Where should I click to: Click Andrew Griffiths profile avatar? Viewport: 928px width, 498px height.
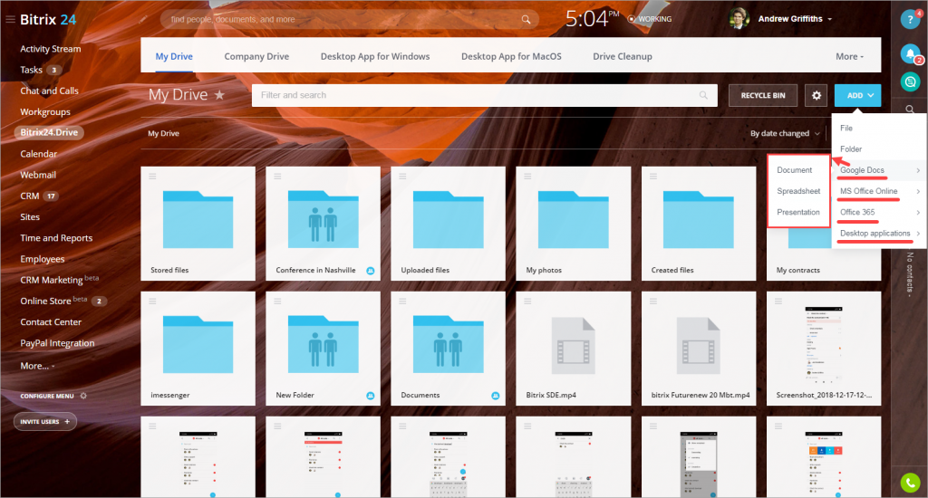[739, 19]
